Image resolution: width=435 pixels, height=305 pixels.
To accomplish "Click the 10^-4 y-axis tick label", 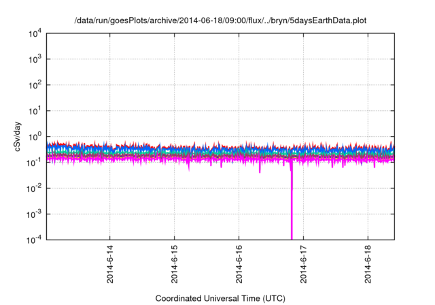I will tap(34, 240).
